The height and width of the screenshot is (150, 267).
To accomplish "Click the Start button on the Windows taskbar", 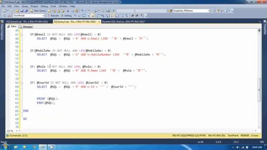I will [x=5, y=147].
